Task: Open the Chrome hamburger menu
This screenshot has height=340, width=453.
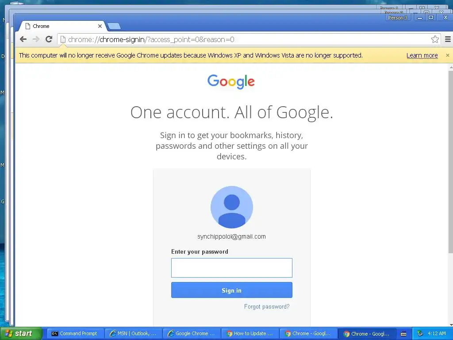Action: (x=448, y=39)
